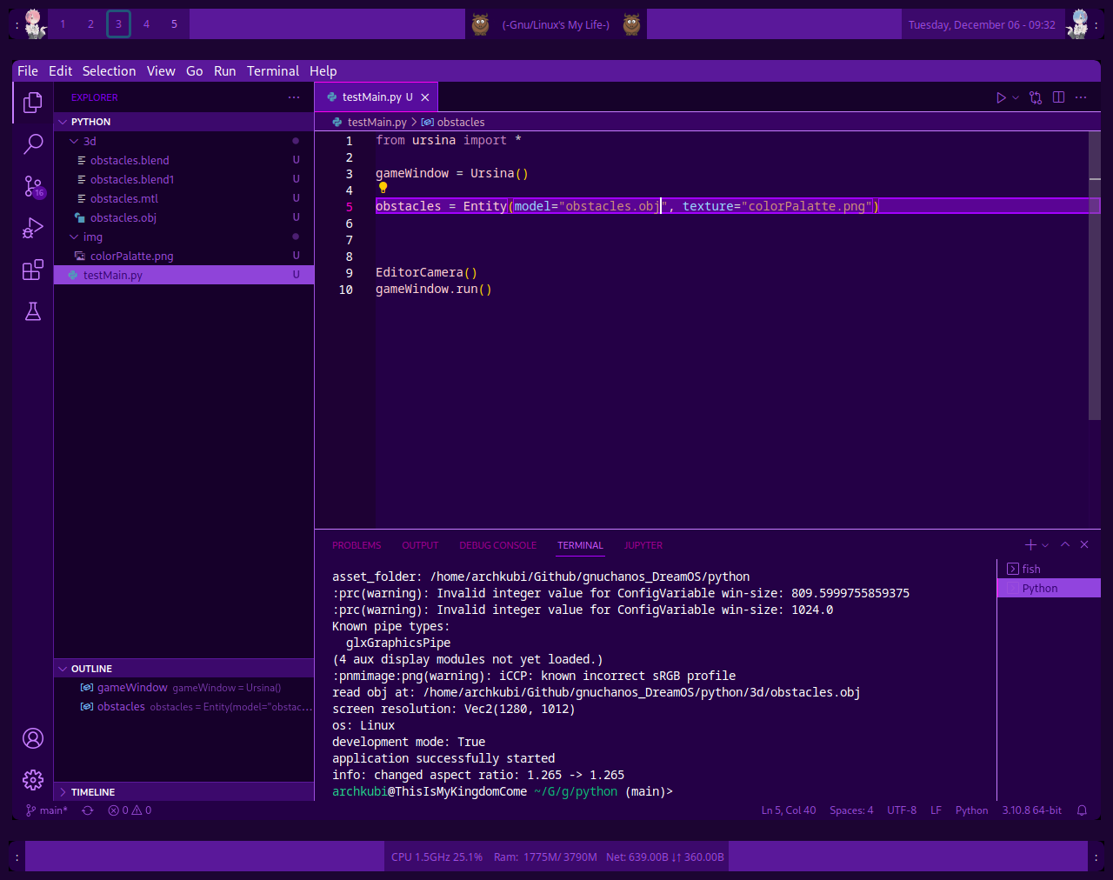Open the Search view in the activity bar
This screenshot has height=880, width=1113.
coord(32,143)
